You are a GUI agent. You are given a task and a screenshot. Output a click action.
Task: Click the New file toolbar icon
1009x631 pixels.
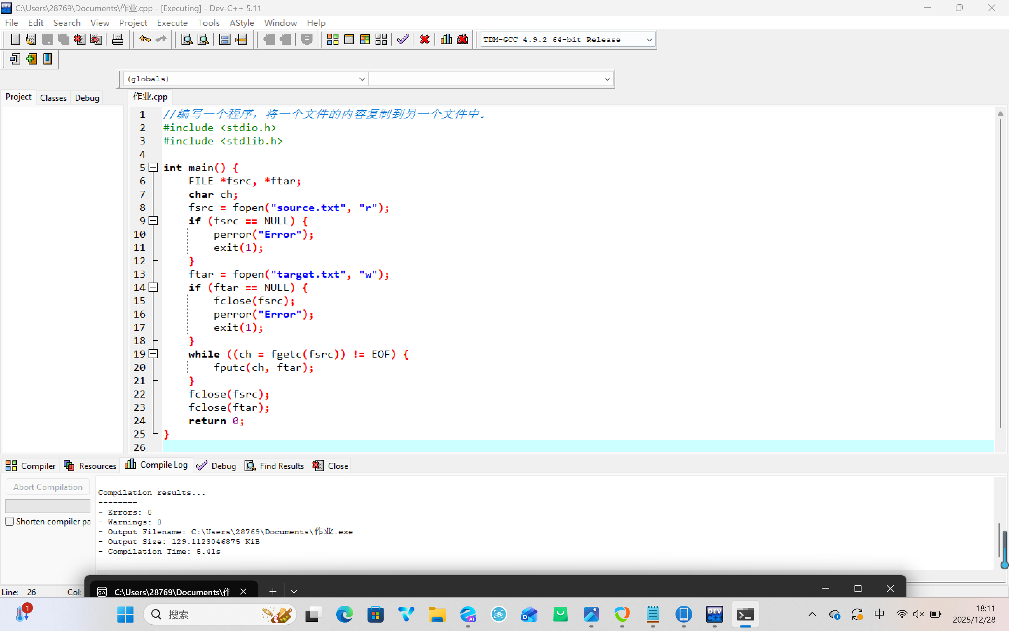15,40
